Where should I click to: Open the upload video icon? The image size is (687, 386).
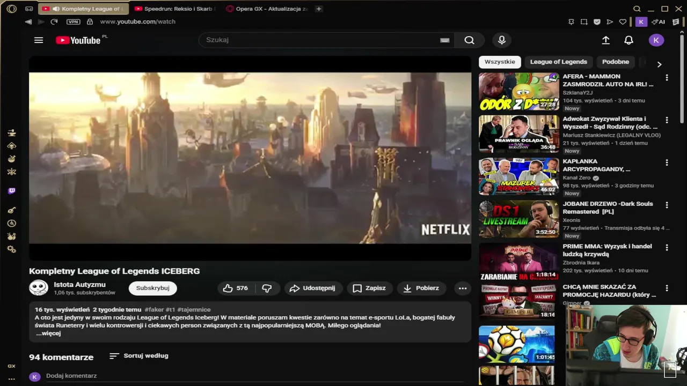605,40
